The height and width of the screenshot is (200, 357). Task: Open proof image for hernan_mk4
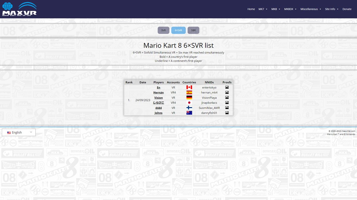coord(227,92)
